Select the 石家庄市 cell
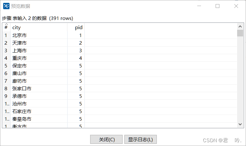Image resolution: width=246 pixels, height=146 pixels. tap(39, 111)
